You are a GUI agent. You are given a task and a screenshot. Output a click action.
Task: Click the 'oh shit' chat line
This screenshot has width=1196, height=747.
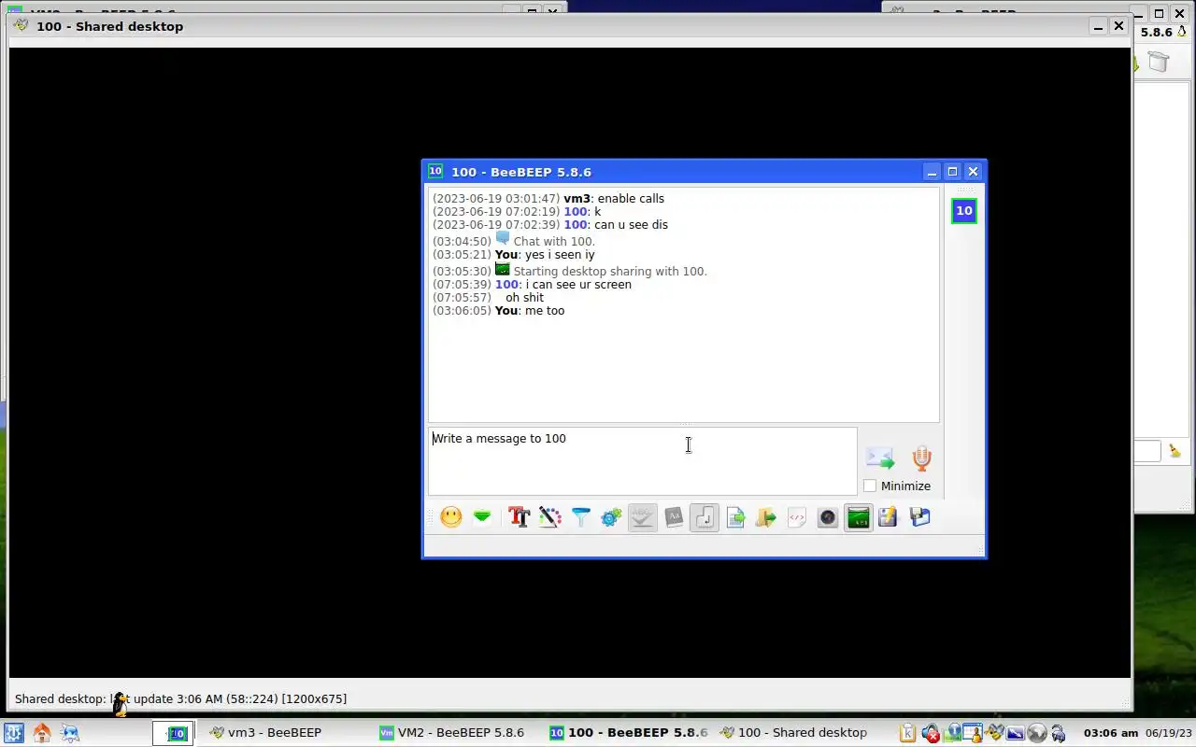pos(524,298)
